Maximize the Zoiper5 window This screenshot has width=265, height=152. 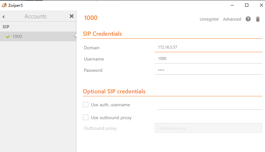pyautogui.click(x=247, y=5)
